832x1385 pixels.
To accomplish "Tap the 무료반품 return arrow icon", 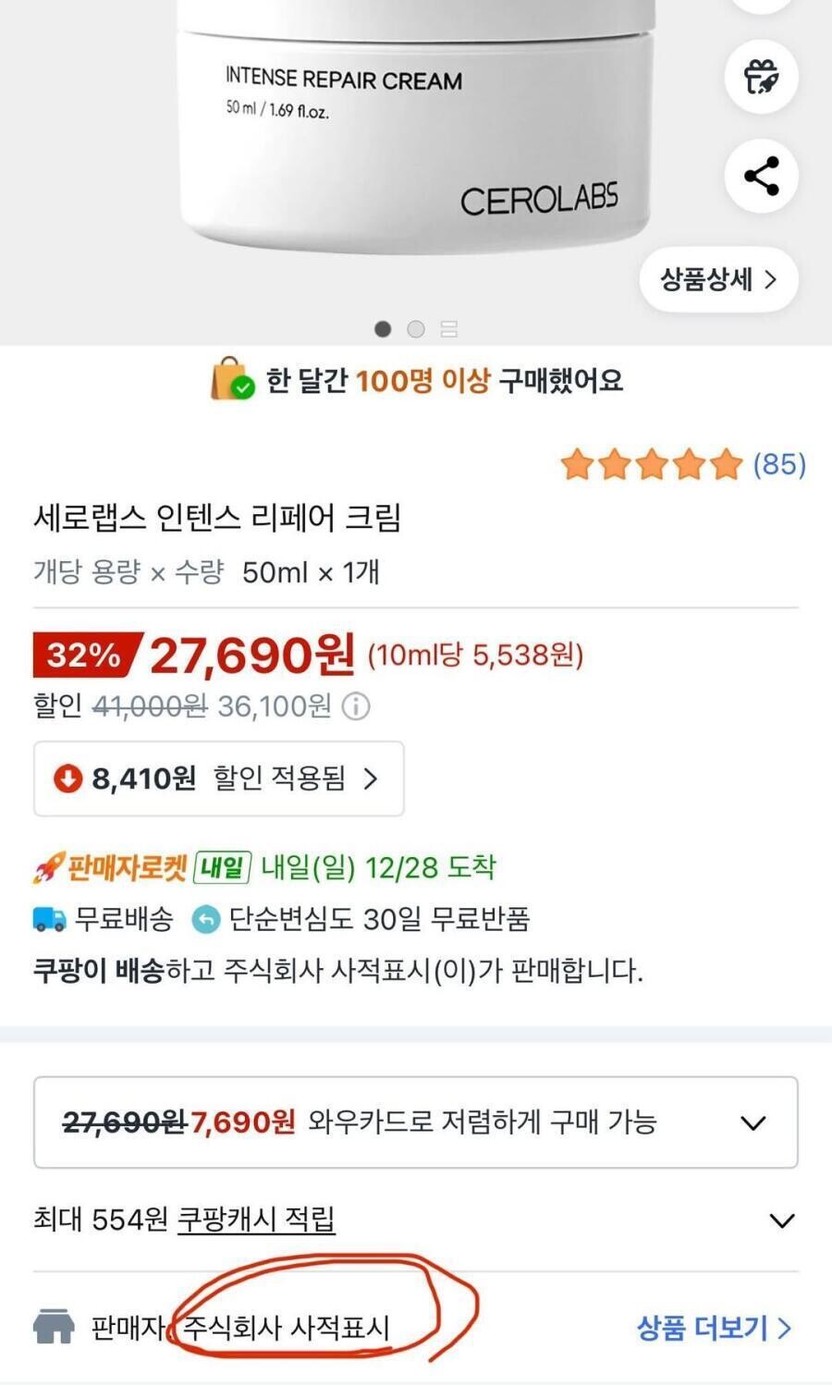I will 205,919.
